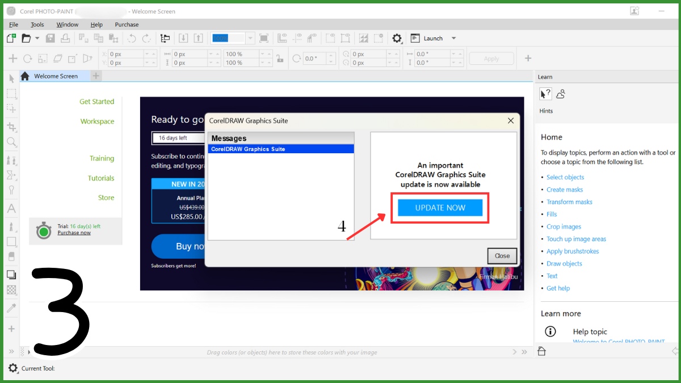
Task: Open the Training link in sidebar
Action: (x=102, y=158)
